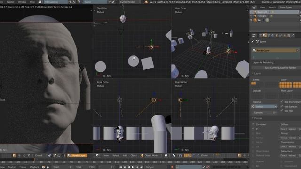Click the End frame field 250
Viewport: 301px width, 169px height.
[85, 167]
